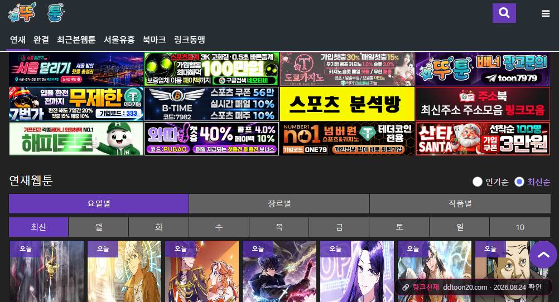
Task: Open the third webtoon thumbnail with crowned couple
Action: (202, 271)
